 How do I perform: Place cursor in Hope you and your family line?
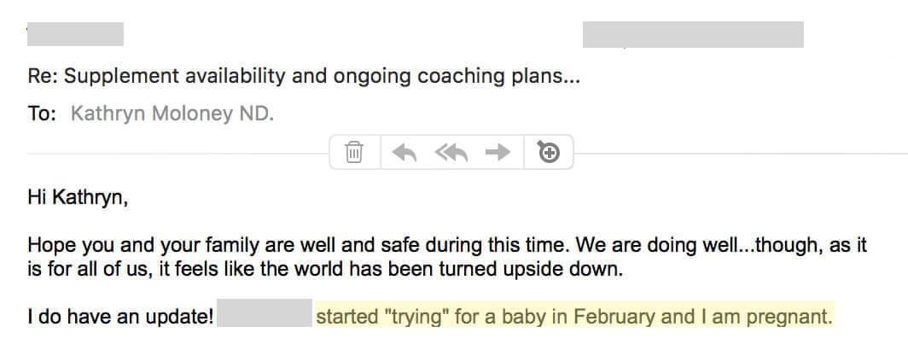click(446, 245)
